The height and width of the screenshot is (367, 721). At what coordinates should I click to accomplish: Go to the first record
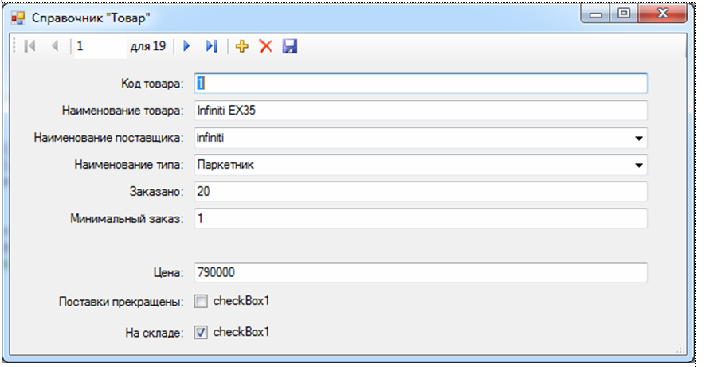coord(30,46)
